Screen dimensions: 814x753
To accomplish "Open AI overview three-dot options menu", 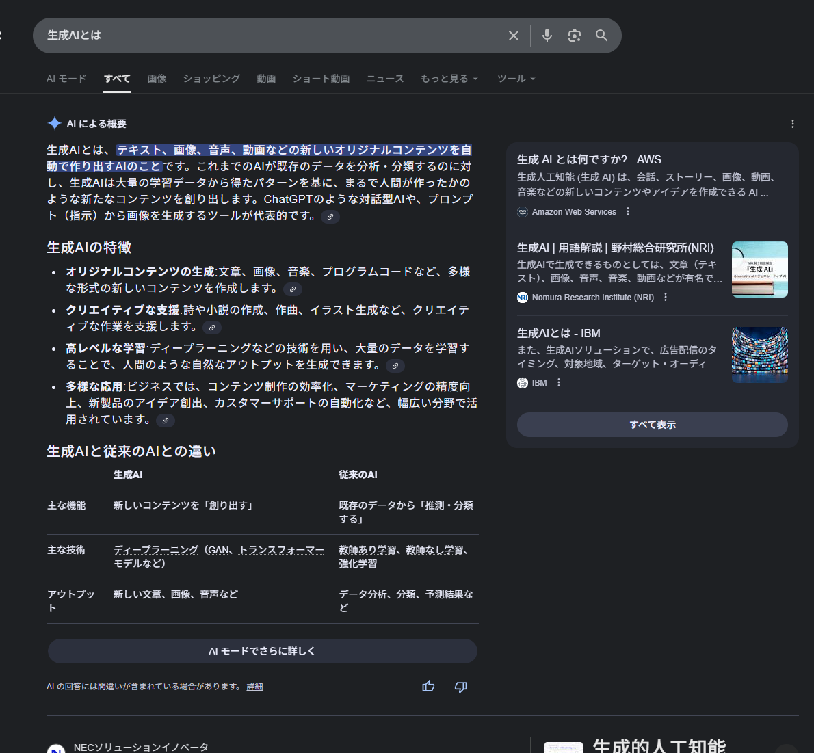I will [792, 124].
